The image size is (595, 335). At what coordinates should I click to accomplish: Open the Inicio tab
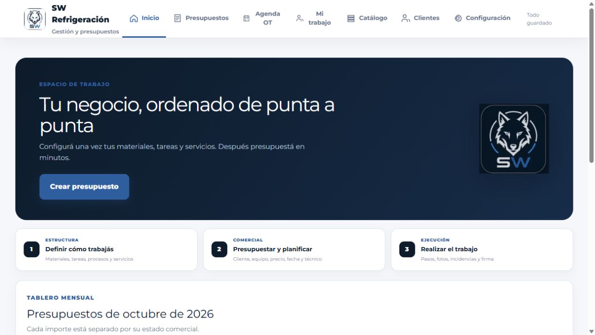(144, 18)
